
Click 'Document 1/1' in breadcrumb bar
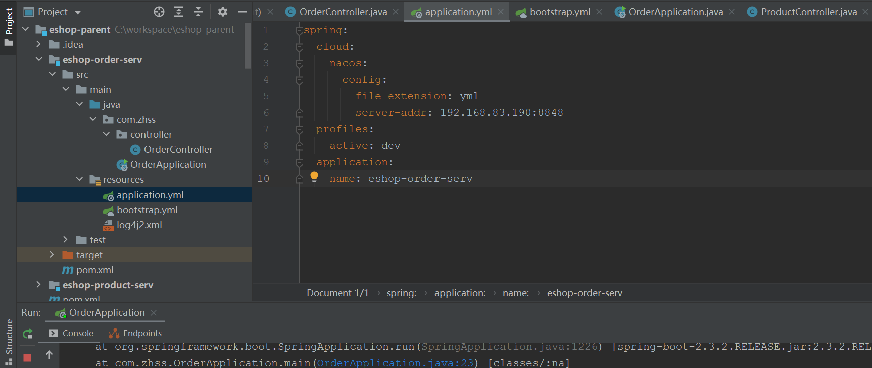tap(337, 293)
